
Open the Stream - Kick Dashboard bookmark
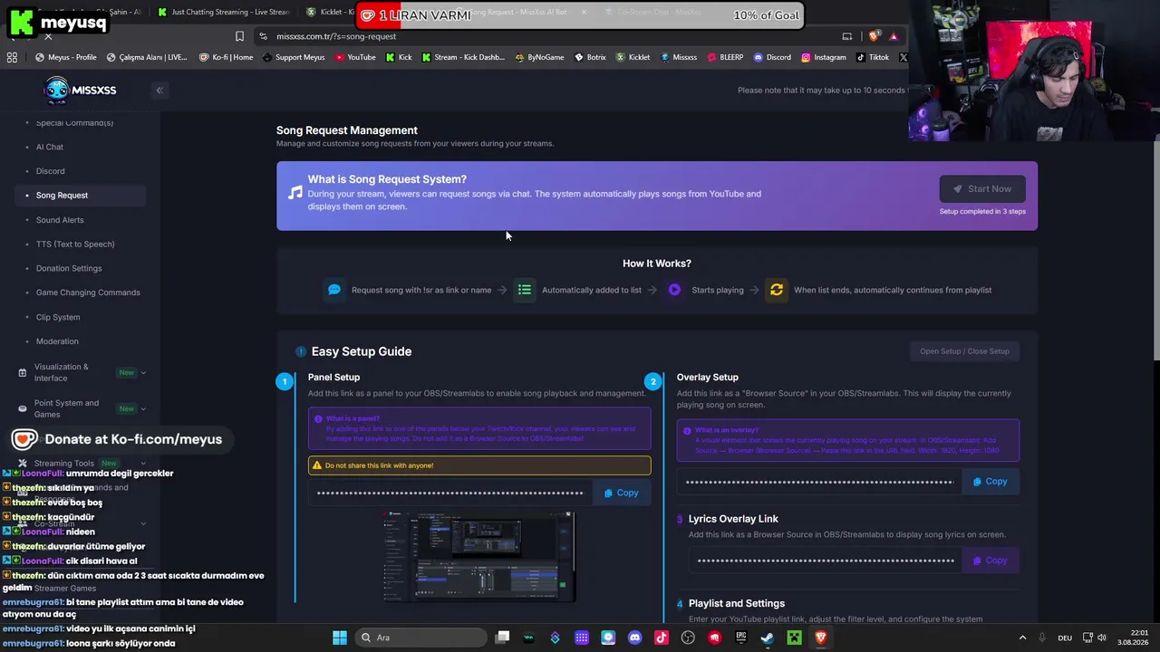click(x=463, y=57)
